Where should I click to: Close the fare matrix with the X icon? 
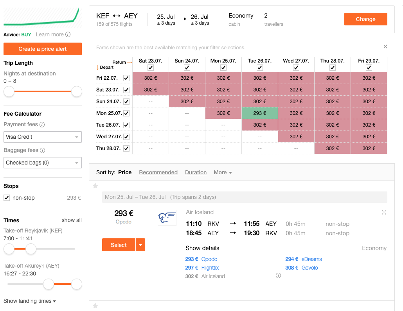(x=385, y=46)
